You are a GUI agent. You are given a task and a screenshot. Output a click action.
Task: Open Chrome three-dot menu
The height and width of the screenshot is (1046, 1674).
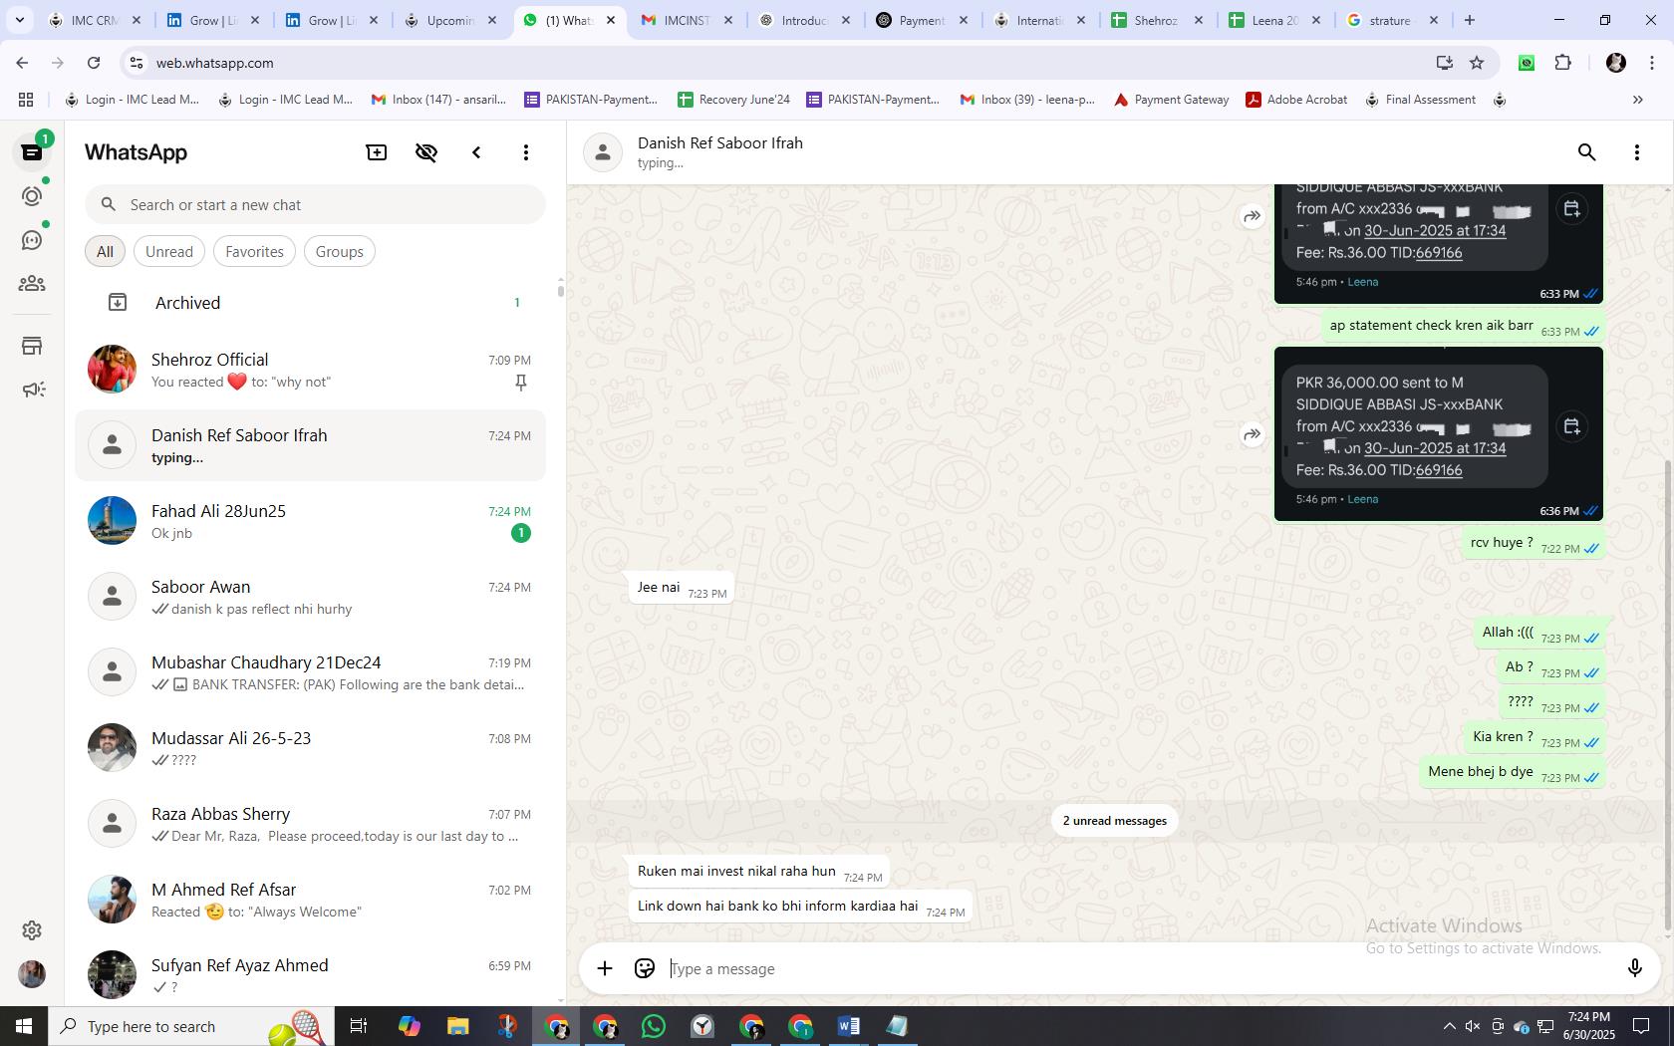pos(1652,63)
